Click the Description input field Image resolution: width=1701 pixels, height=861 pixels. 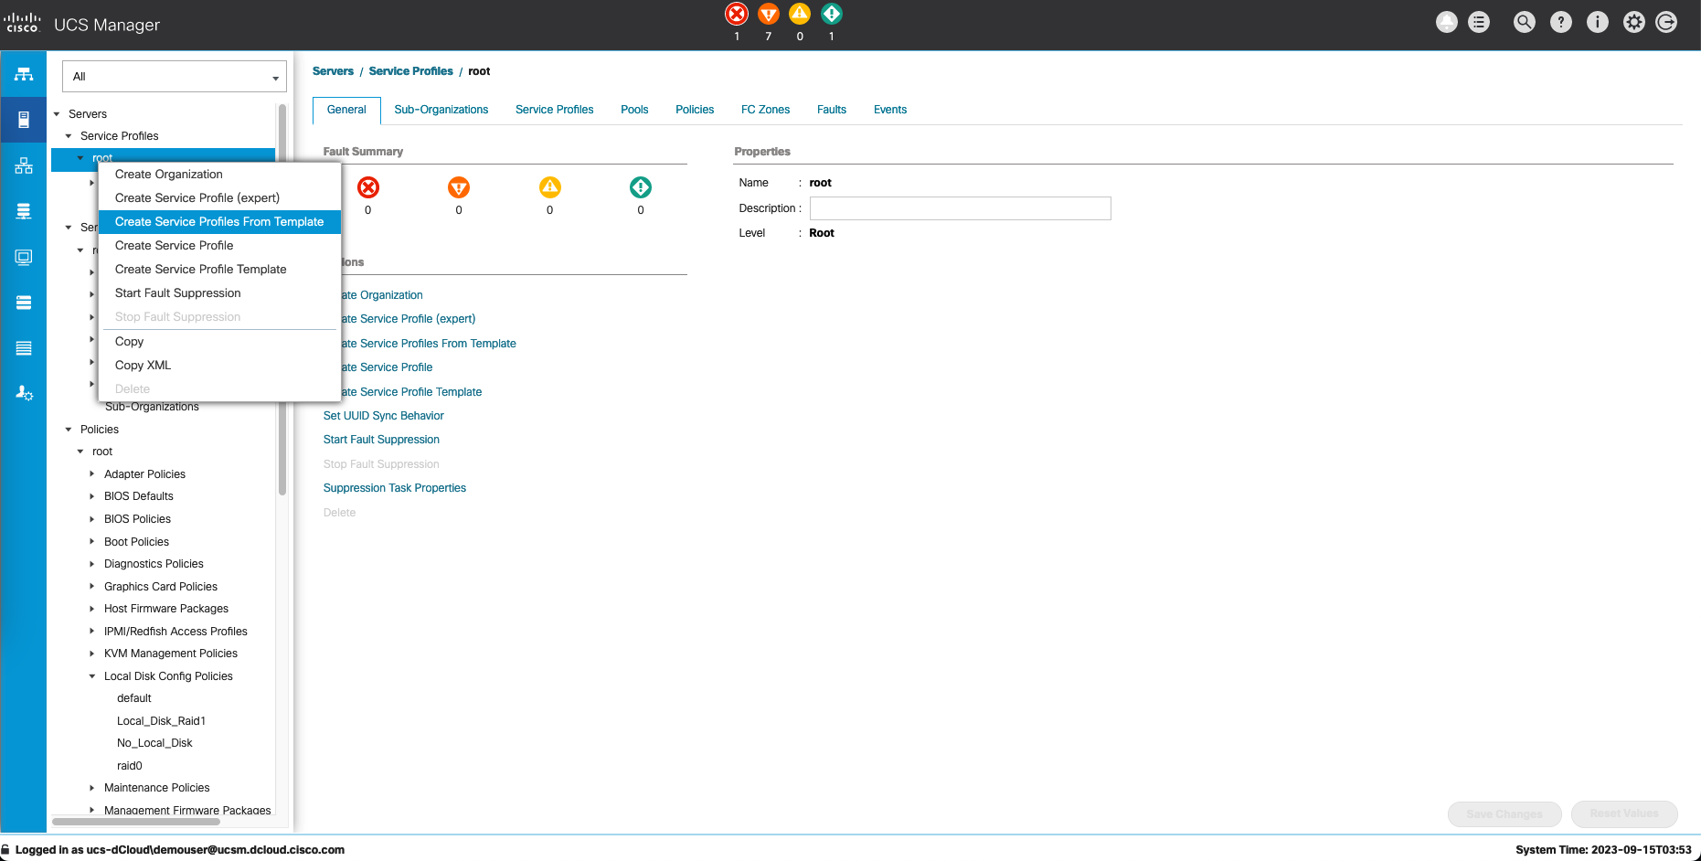960,208
